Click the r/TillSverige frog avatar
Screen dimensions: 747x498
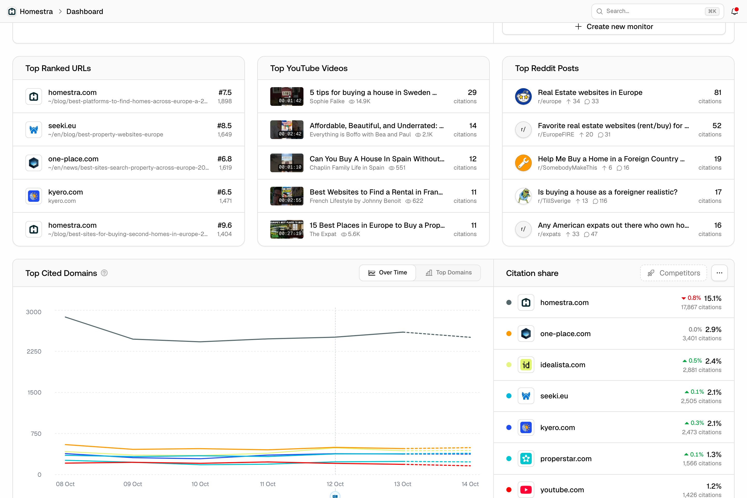tap(523, 196)
